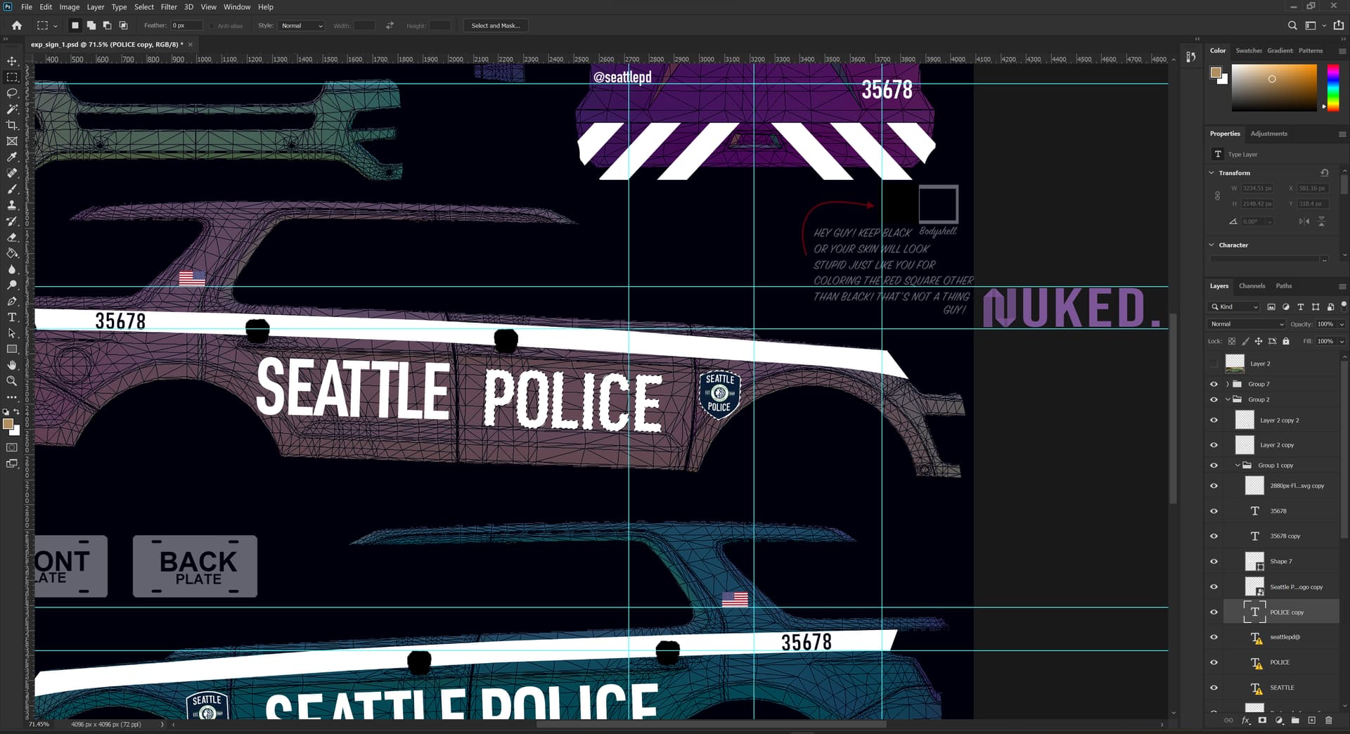The image size is (1350, 734).
Task: Hide the SEATTLE text layer
Action: tap(1214, 688)
